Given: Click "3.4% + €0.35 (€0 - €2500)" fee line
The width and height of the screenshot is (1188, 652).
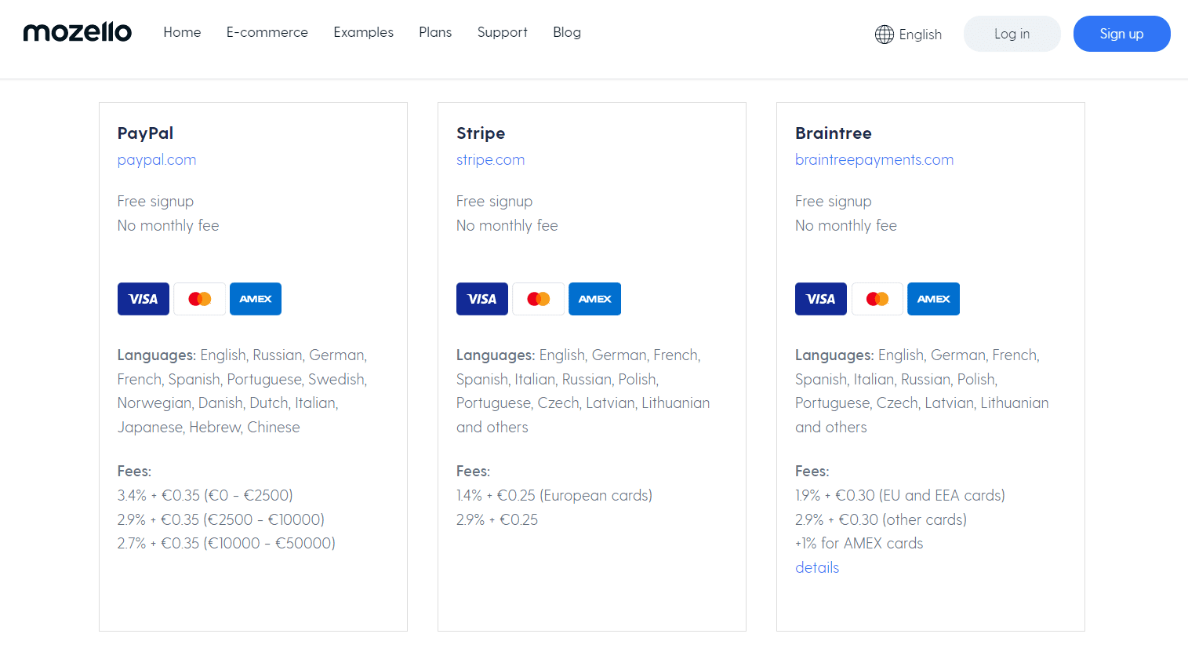Looking at the screenshot, I should pyautogui.click(x=205, y=495).
